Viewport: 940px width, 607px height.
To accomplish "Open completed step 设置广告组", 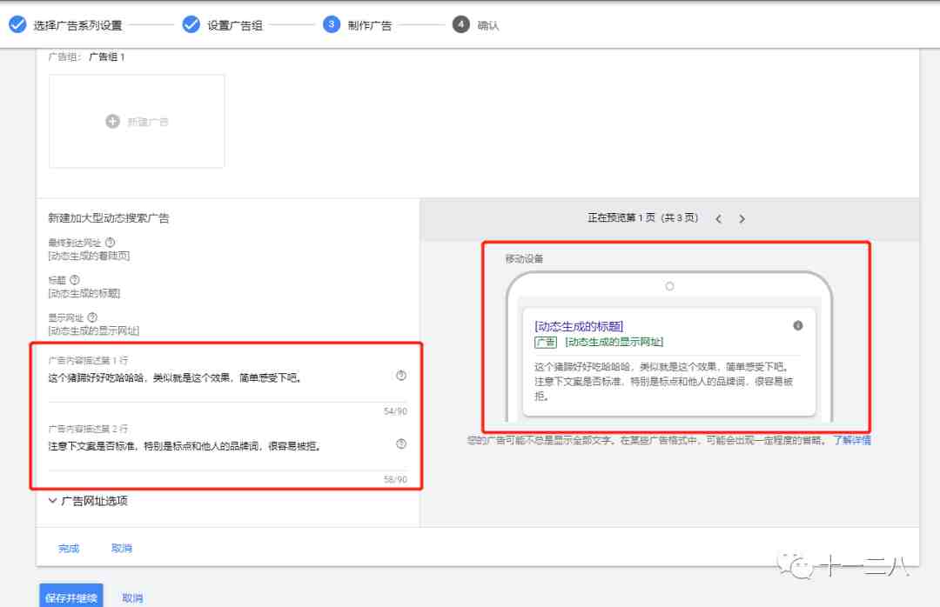I will pyautogui.click(x=223, y=25).
